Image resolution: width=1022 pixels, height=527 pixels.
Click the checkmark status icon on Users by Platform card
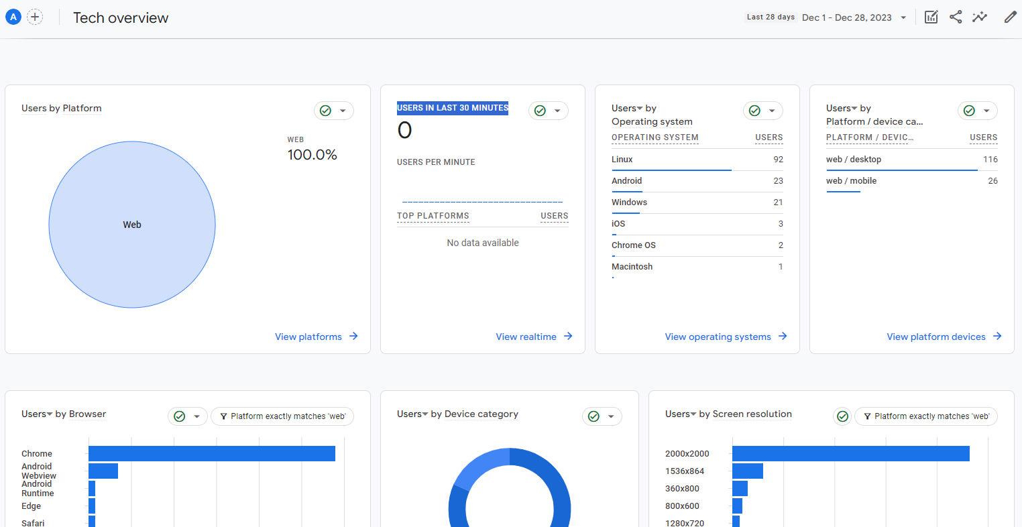tap(325, 111)
